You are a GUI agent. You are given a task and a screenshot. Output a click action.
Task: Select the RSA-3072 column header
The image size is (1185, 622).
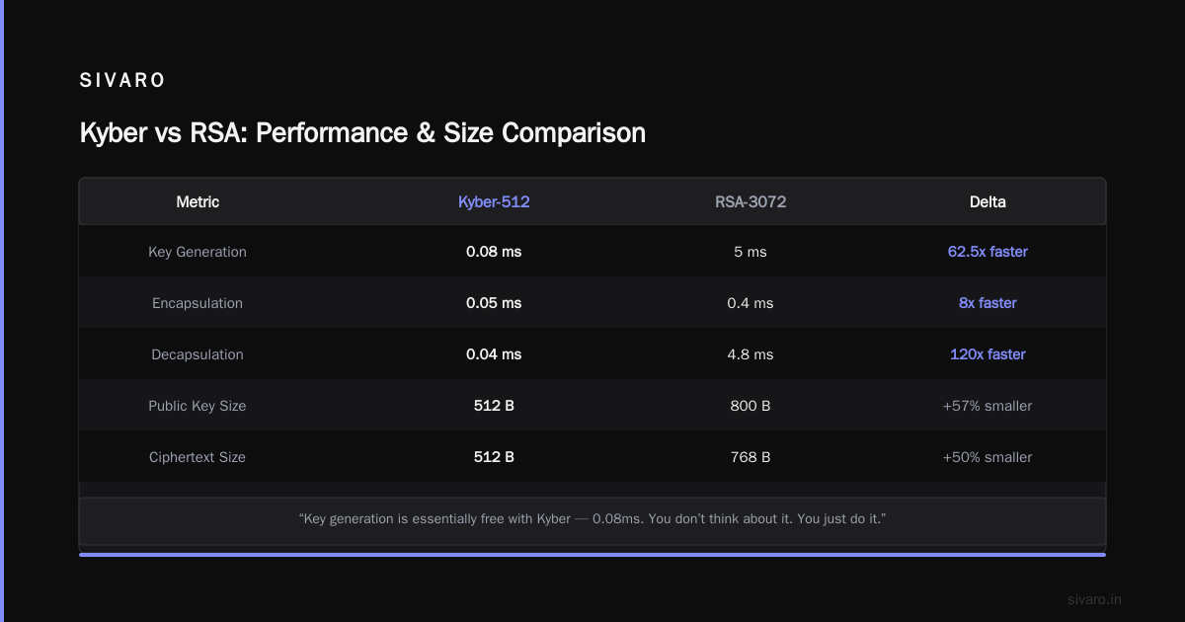[x=750, y=201]
